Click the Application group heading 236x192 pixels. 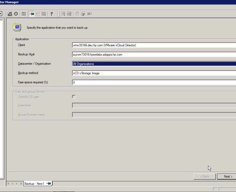(x=22, y=39)
